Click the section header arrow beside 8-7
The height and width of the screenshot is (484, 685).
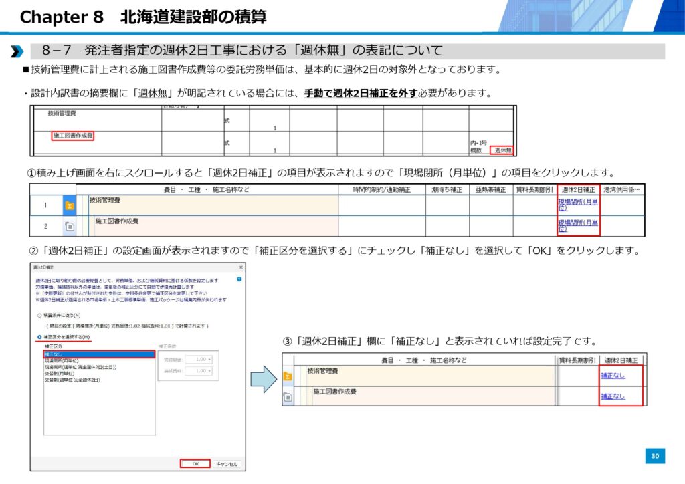[x=17, y=51]
